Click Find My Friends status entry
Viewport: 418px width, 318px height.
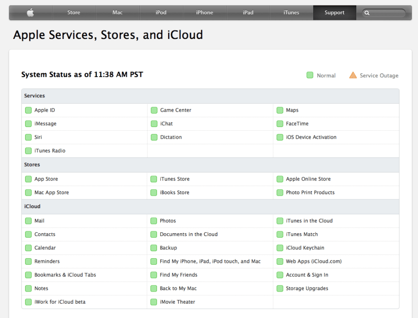click(x=178, y=275)
